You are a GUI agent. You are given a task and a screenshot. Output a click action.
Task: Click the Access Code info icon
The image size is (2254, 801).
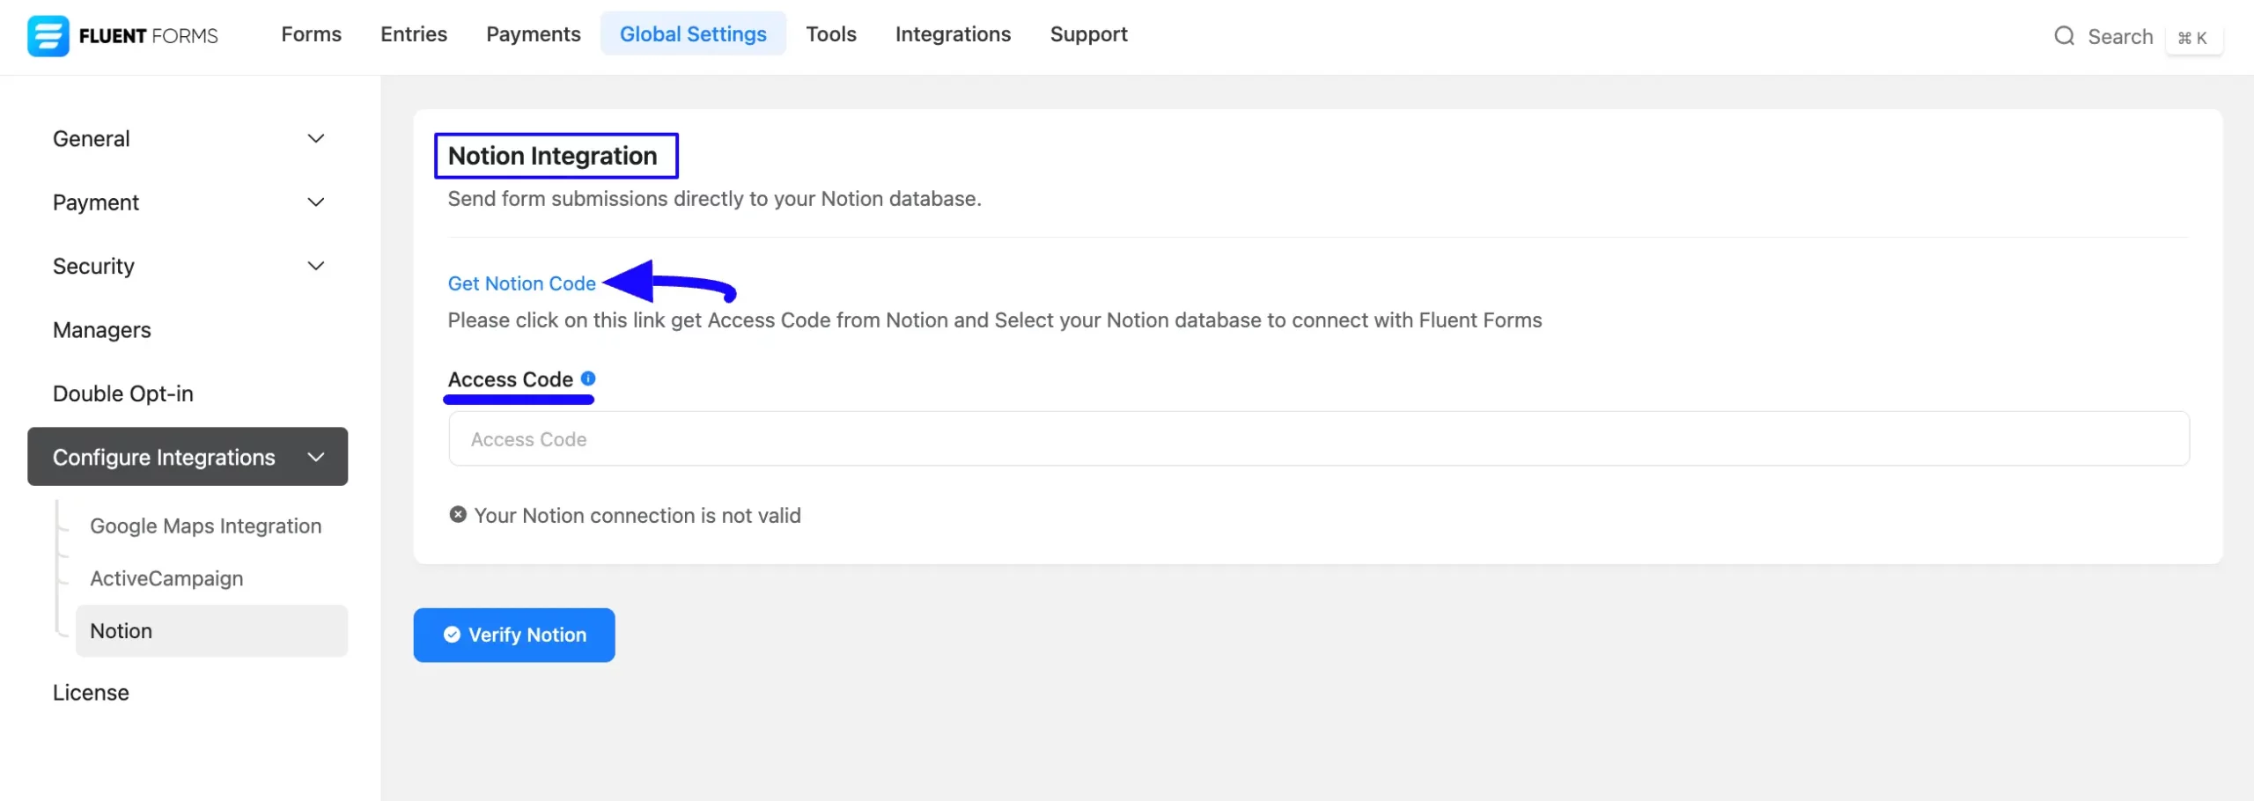(588, 378)
